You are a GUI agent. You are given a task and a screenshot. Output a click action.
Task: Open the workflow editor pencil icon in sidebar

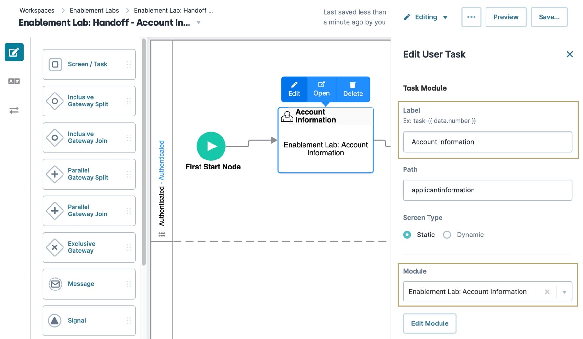(x=14, y=52)
